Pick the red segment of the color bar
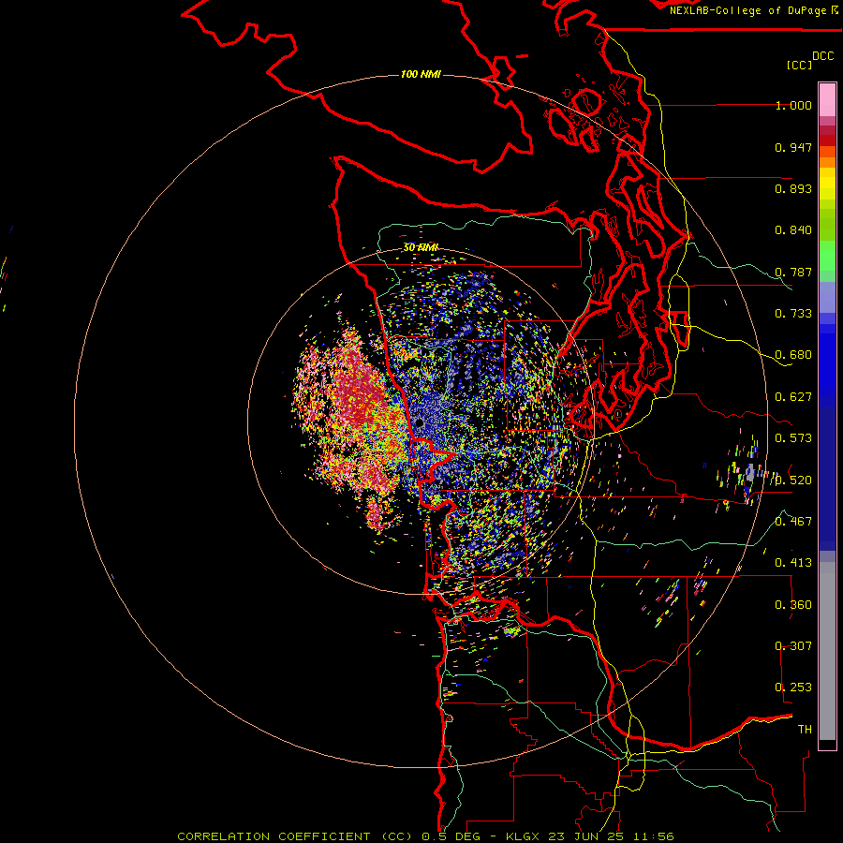This screenshot has width=843, height=843. tap(827, 140)
